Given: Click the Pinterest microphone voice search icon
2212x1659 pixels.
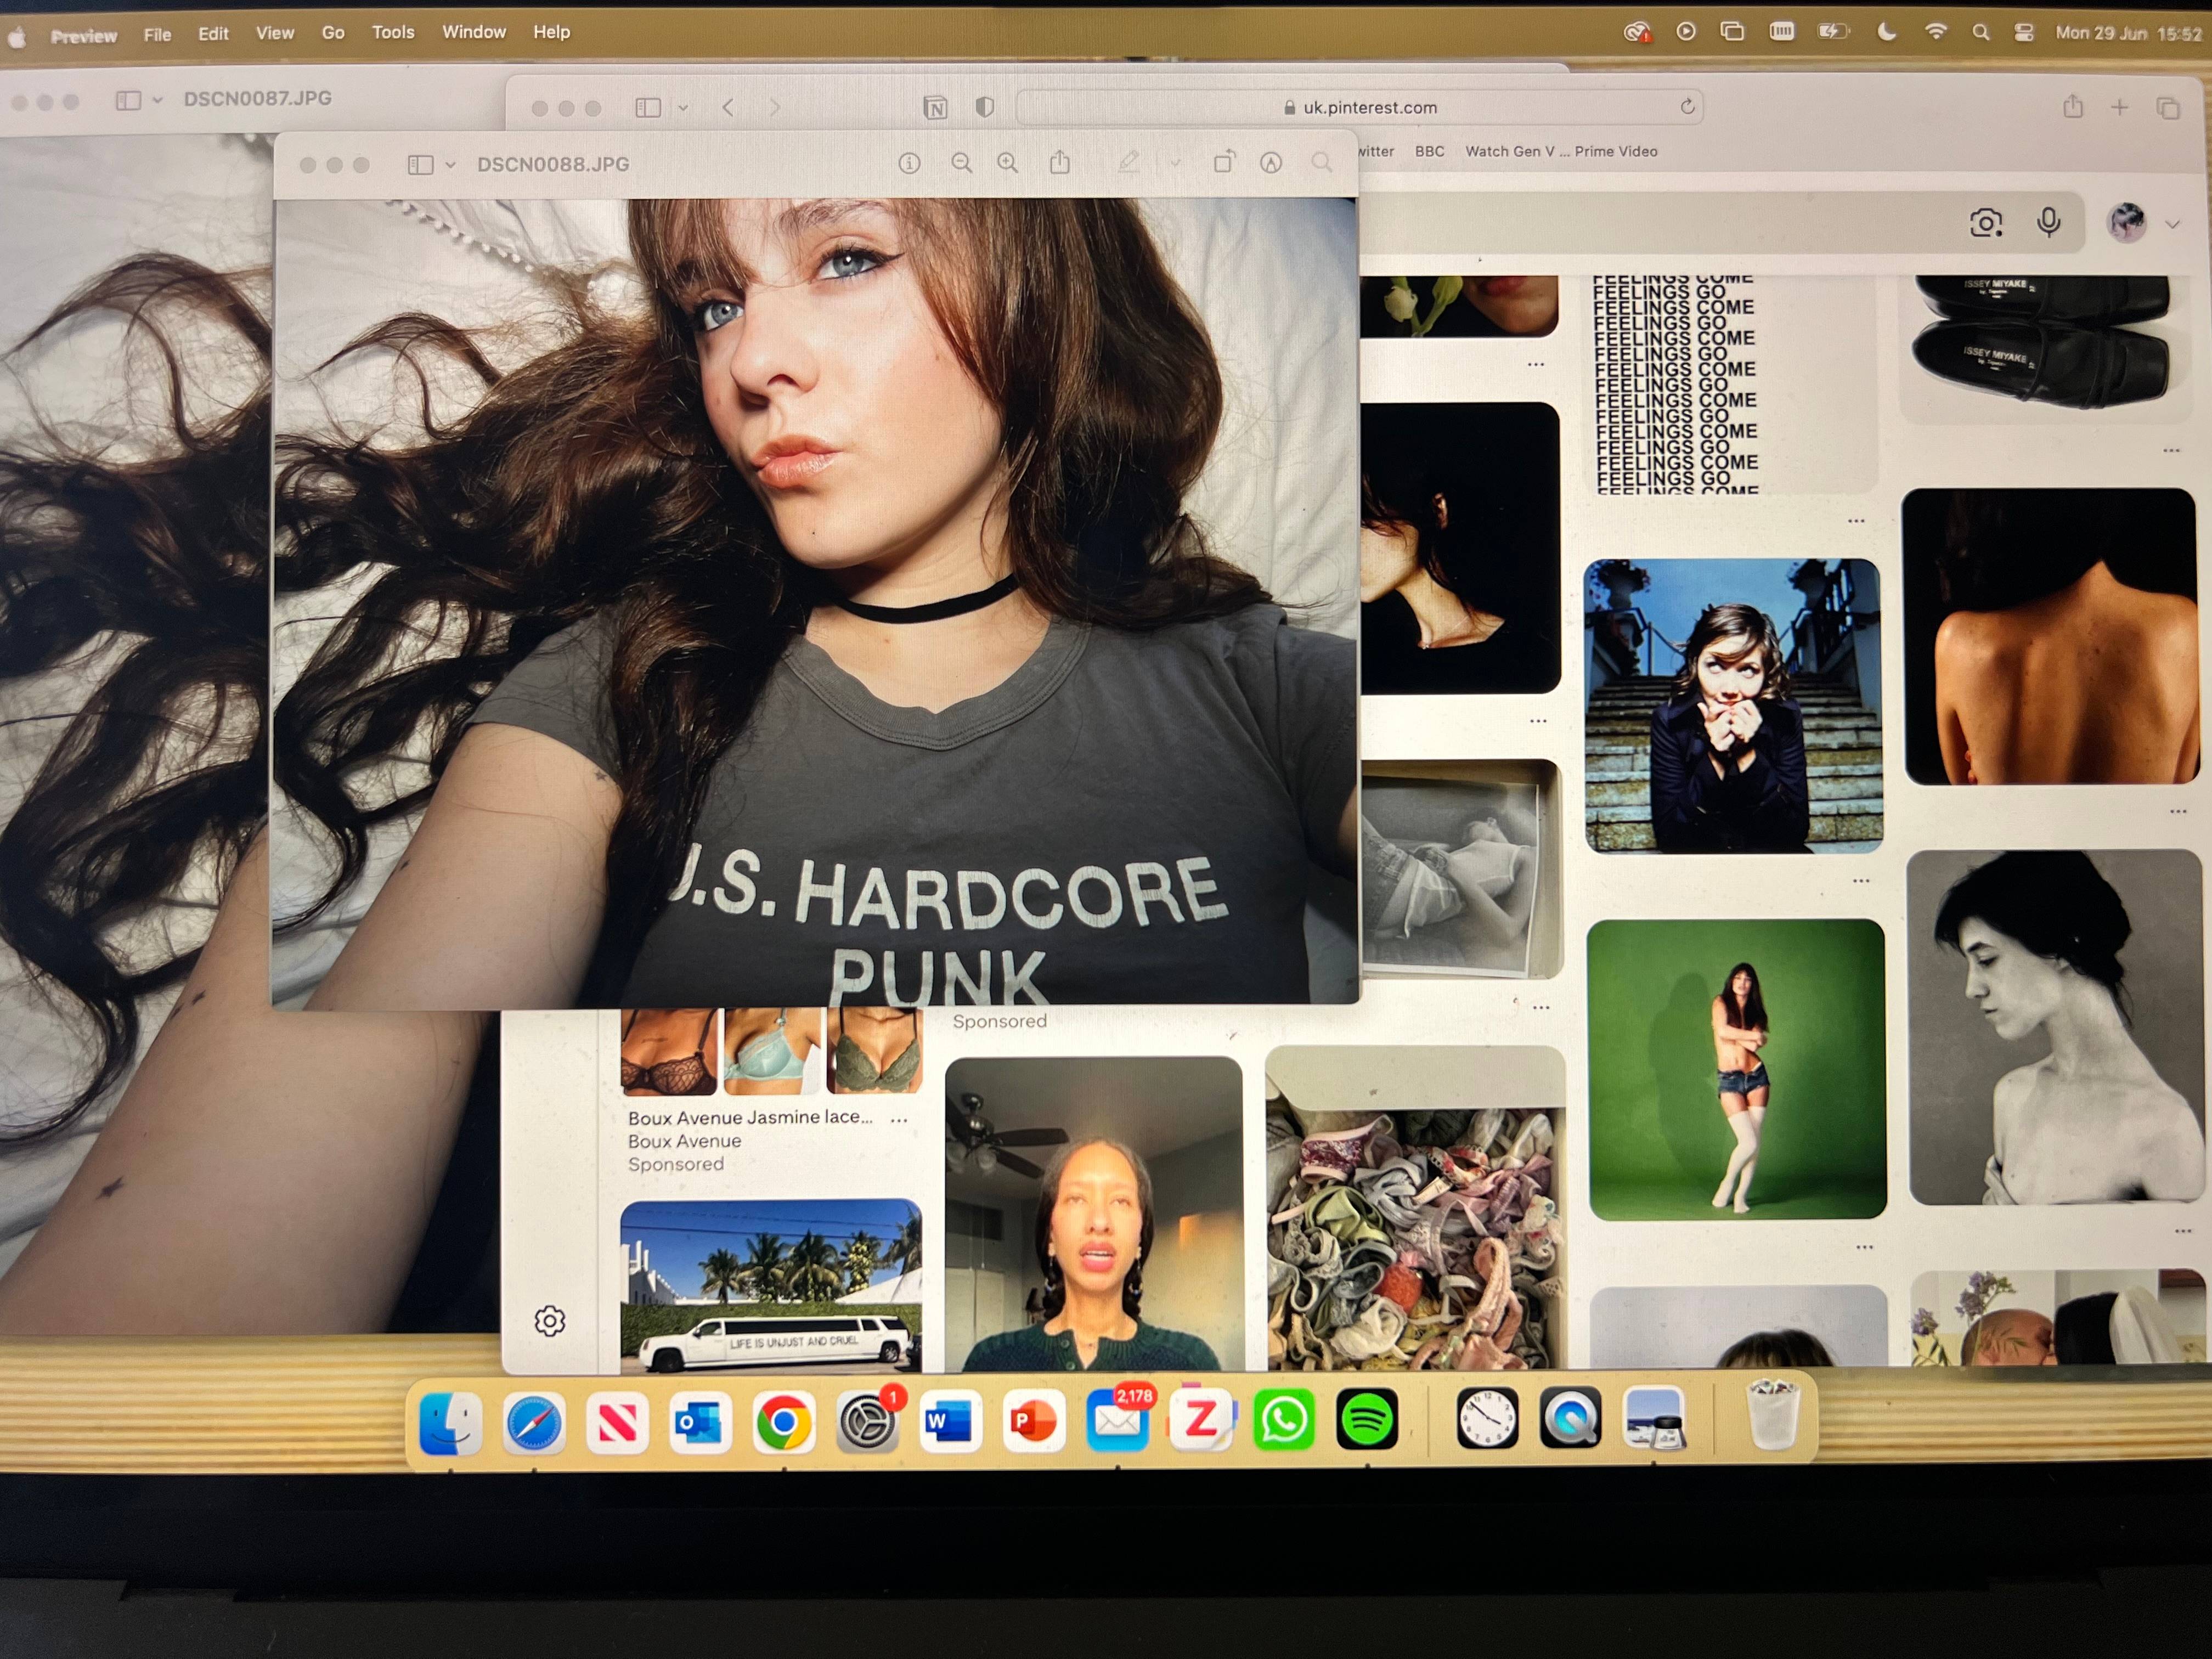Looking at the screenshot, I should (x=2048, y=222).
